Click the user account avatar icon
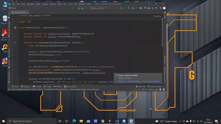This screenshot has width=221, height=124. 164,8
